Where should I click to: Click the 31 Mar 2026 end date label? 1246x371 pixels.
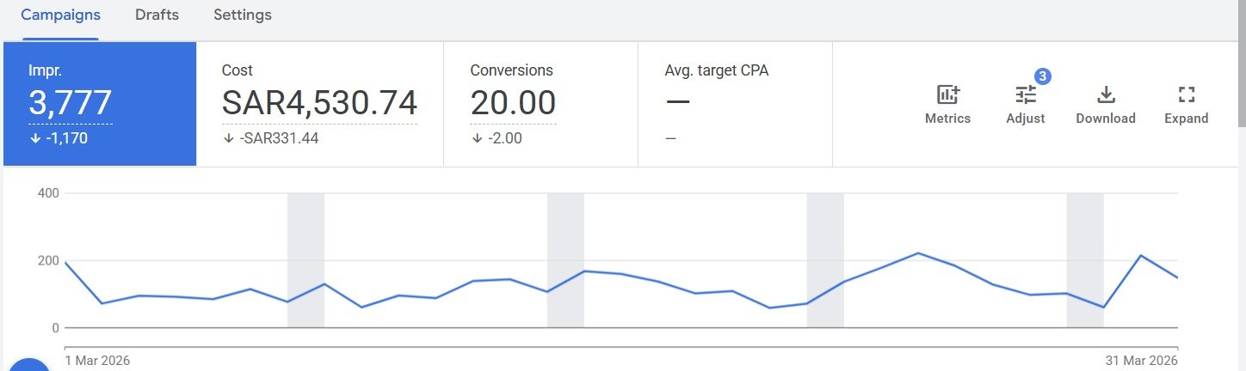click(x=1141, y=361)
